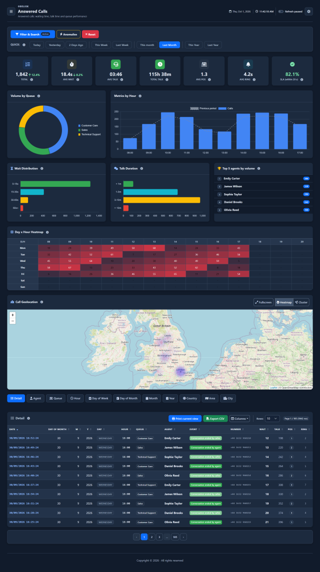
Task: Open the settings gear in the header
Action: coord(308,11)
